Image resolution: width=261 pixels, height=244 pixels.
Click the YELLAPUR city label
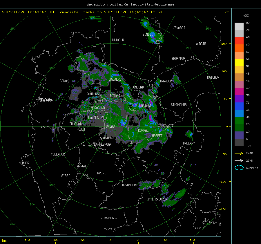pyautogui.click(x=58, y=154)
